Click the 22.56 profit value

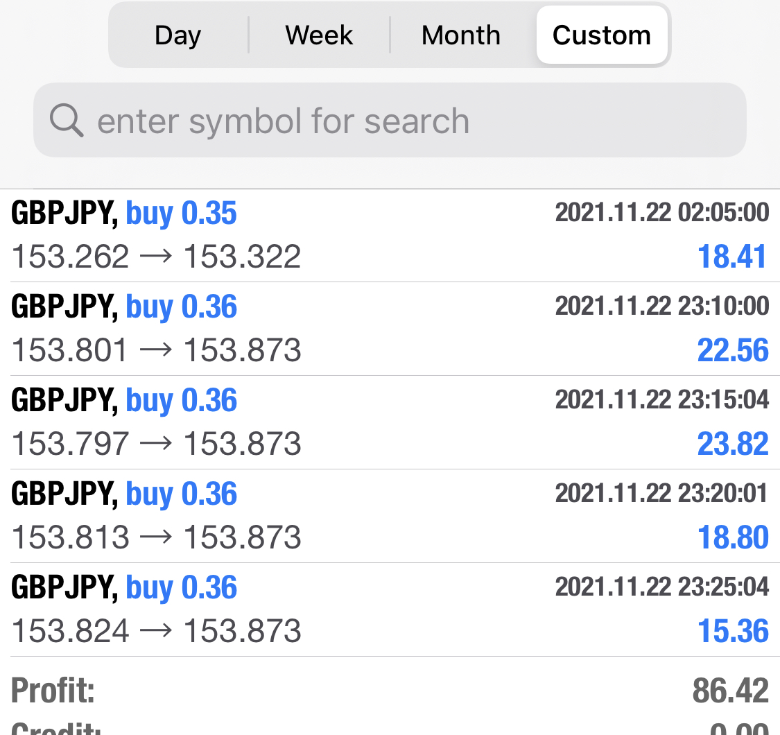point(732,350)
